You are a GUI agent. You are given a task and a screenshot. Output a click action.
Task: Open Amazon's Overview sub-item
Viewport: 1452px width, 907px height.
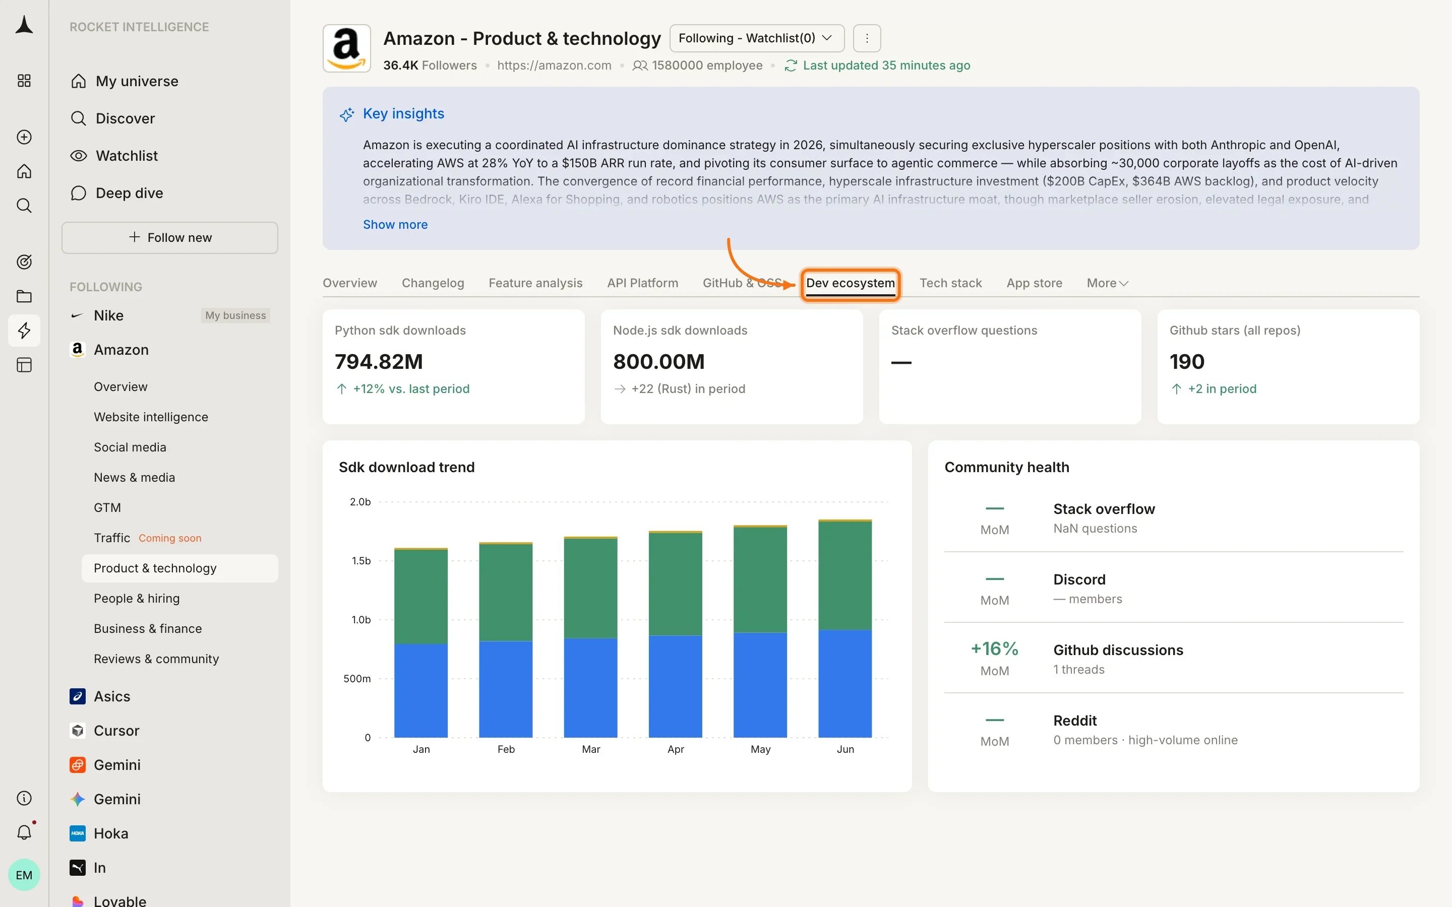click(x=120, y=387)
